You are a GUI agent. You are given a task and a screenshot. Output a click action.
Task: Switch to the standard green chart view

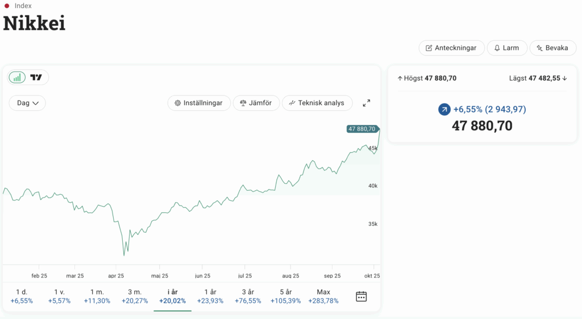point(18,77)
